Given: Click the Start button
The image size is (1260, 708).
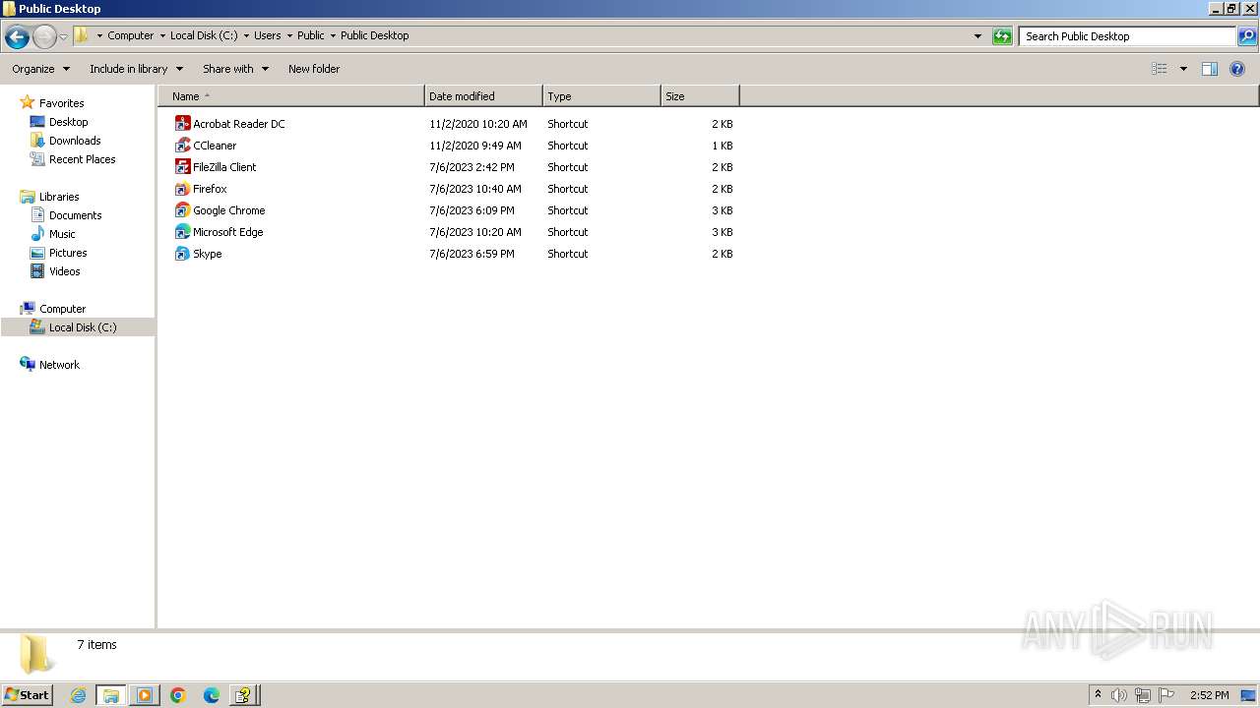Looking at the screenshot, I should [27, 695].
